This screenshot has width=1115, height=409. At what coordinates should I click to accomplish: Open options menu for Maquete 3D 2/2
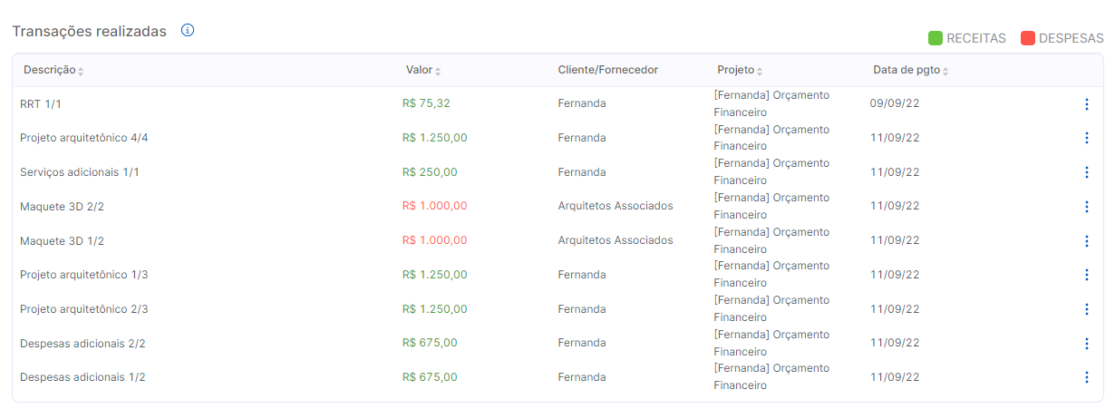[1087, 207]
